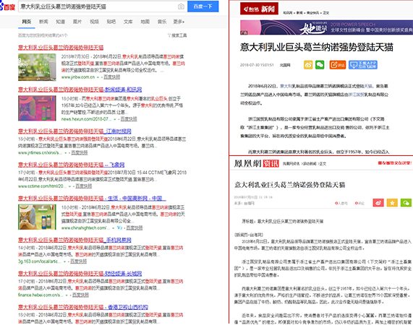Open the news.hexun.com URL link
413x325 pixels.
coord(86,119)
